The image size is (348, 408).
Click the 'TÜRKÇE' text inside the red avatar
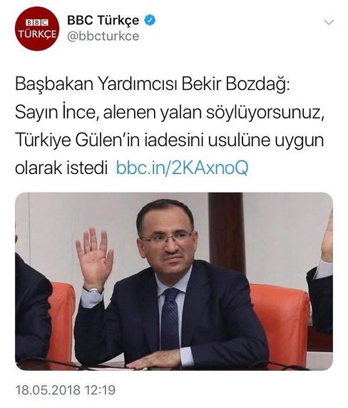click(x=37, y=34)
